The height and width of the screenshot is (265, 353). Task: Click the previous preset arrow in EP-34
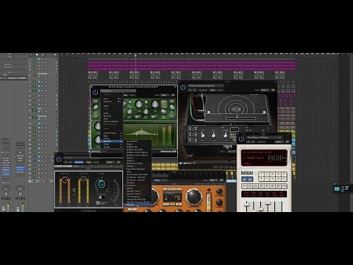tap(190, 90)
